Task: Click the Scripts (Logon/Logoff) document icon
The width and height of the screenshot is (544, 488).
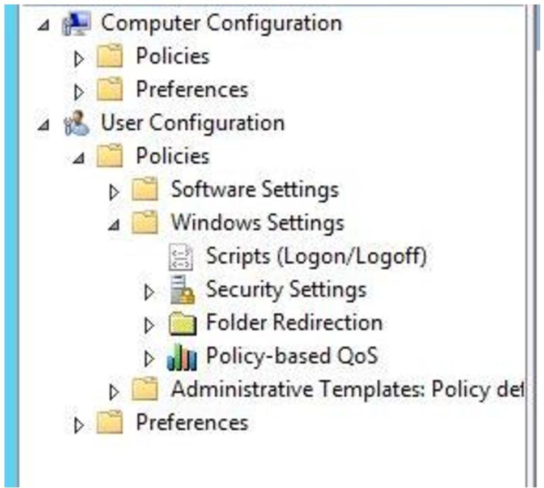Action: (x=181, y=257)
